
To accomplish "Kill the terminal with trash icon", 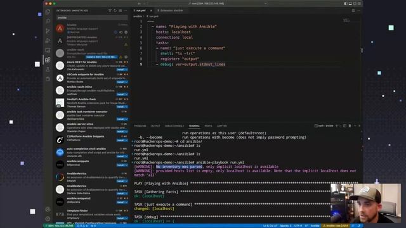I will coord(350,126).
